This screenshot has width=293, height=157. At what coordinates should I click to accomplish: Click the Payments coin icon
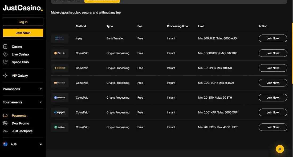tap(5, 116)
